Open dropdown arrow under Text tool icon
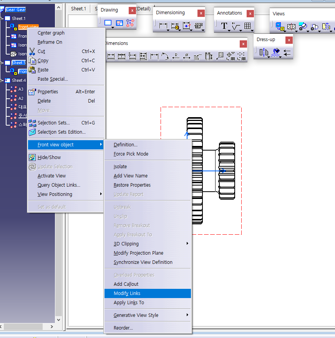The width and height of the screenshot is (335, 338). click(x=229, y=31)
